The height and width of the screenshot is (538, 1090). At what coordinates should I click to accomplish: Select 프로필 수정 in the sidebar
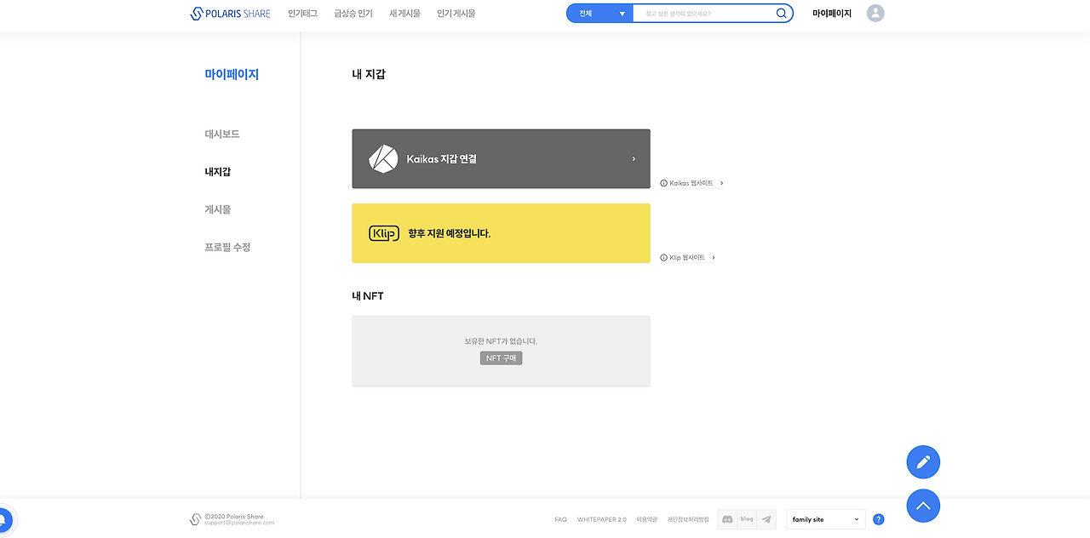coord(227,247)
